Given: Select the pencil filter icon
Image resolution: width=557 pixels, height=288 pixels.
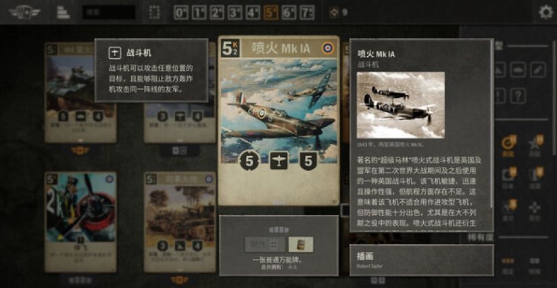Looking at the screenshot, I should coord(538,70).
